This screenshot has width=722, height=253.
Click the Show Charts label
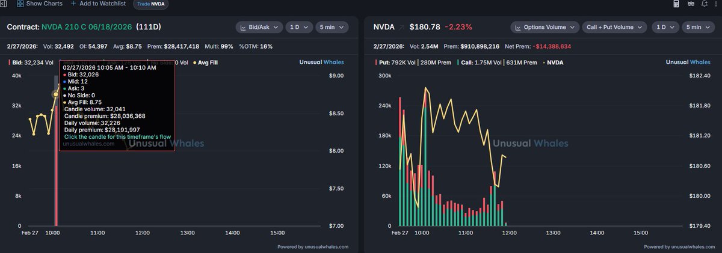45,4
